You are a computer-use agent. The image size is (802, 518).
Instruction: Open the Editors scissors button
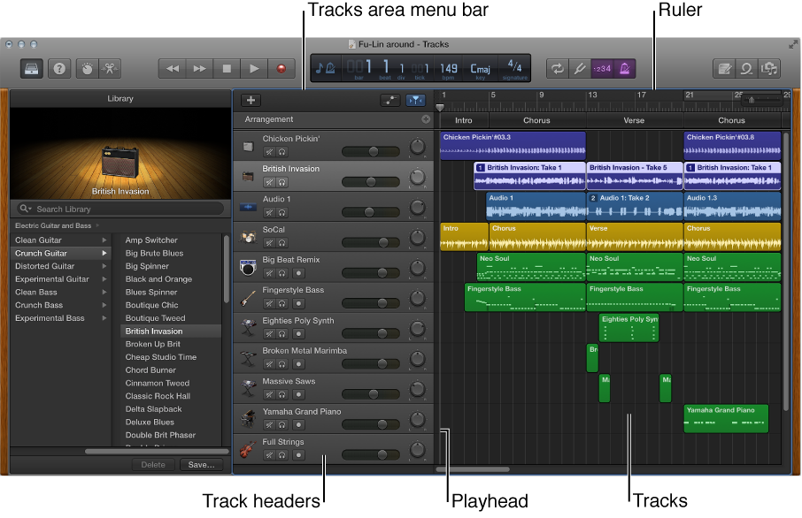pos(110,68)
